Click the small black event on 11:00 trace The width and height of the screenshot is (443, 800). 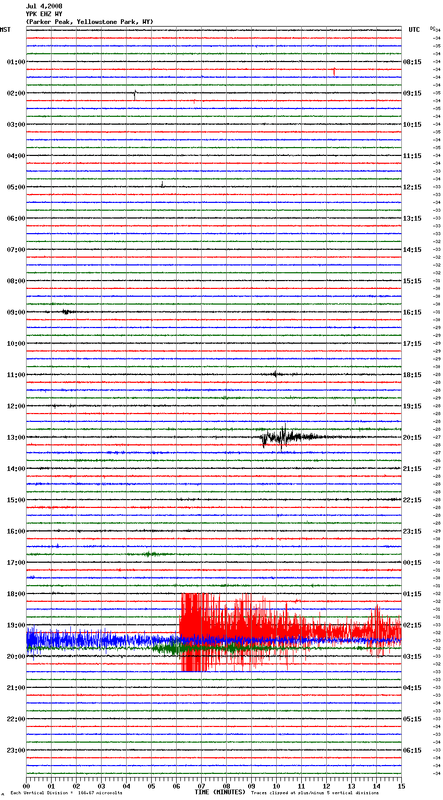coord(275,374)
